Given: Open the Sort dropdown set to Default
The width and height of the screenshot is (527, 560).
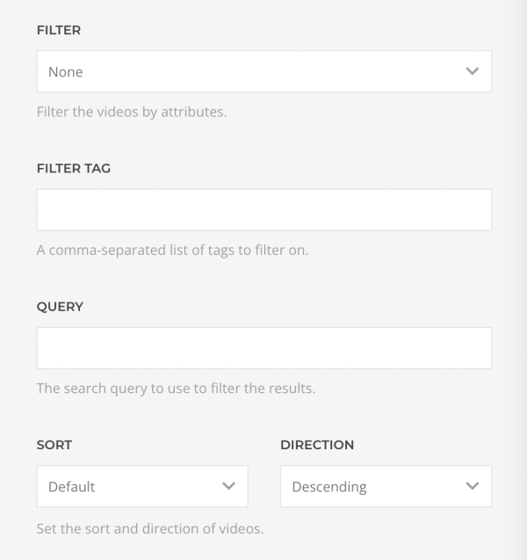Looking at the screenshot, I should pyautogui.click(x=142, y=486).
